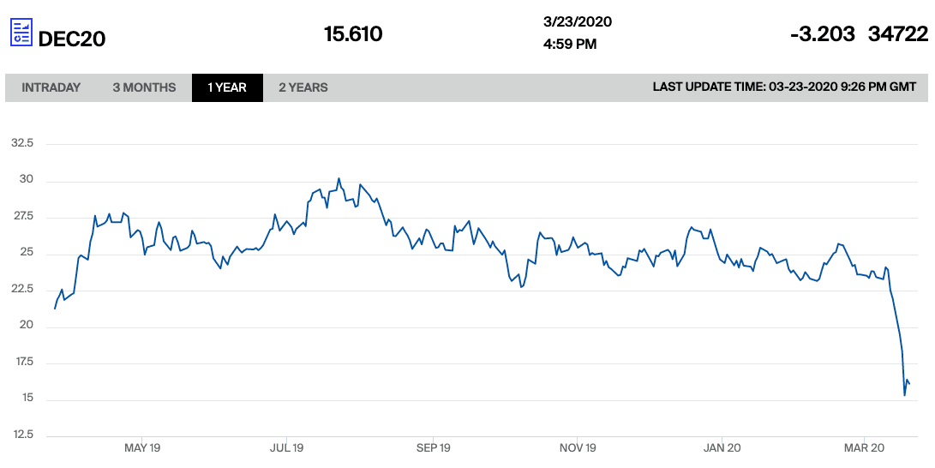Open the 2 YEARS chart view
Image resolution: width=935 pixels, height=468 pixels.
pos(303,87)
